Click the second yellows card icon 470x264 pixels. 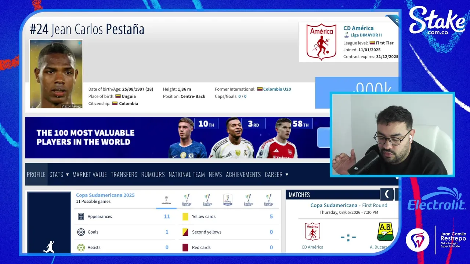click(185, 232)
